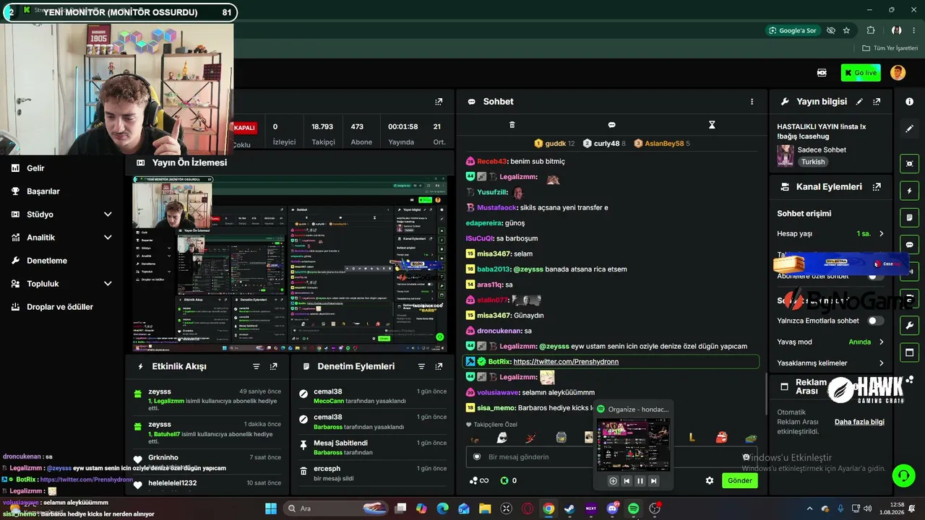
Task: Click the chat bubble icon in right rail
Action: tap(909, 245)
